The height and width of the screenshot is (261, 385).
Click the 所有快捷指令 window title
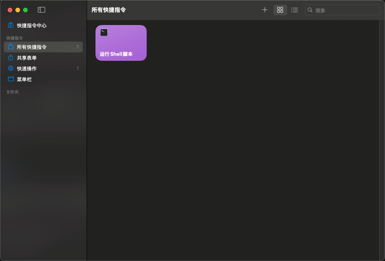[109, 10]
